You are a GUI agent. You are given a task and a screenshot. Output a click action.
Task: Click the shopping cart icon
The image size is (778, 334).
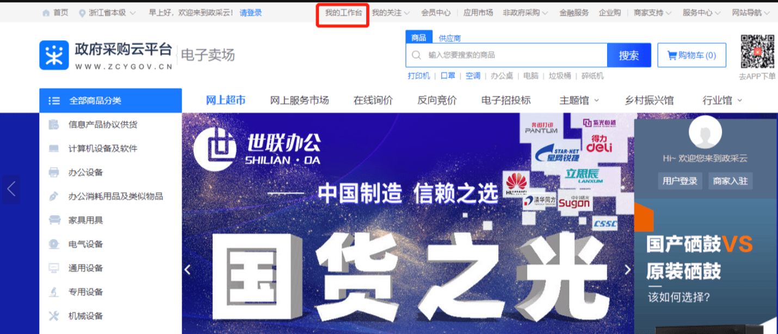tap(672, 55)
